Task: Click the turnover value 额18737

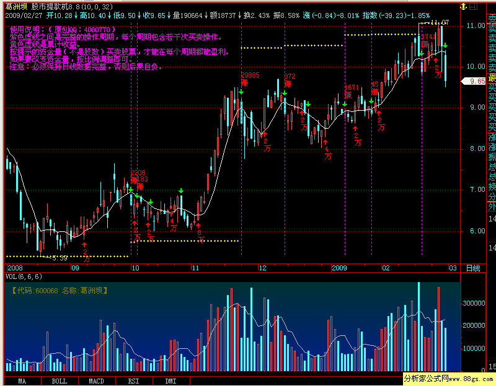Action: point(223,15)
